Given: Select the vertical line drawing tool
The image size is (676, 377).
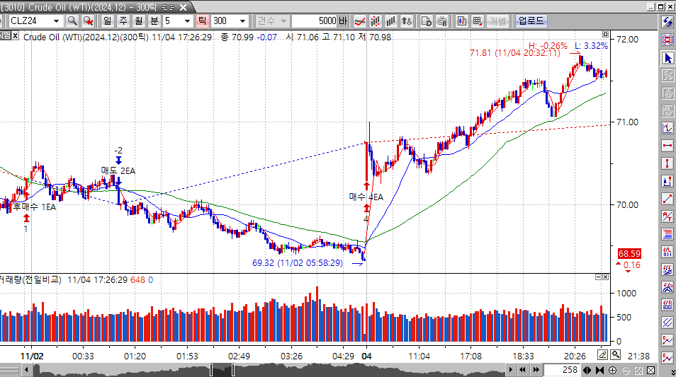Looking at the screenshot, I should (667, 163).
